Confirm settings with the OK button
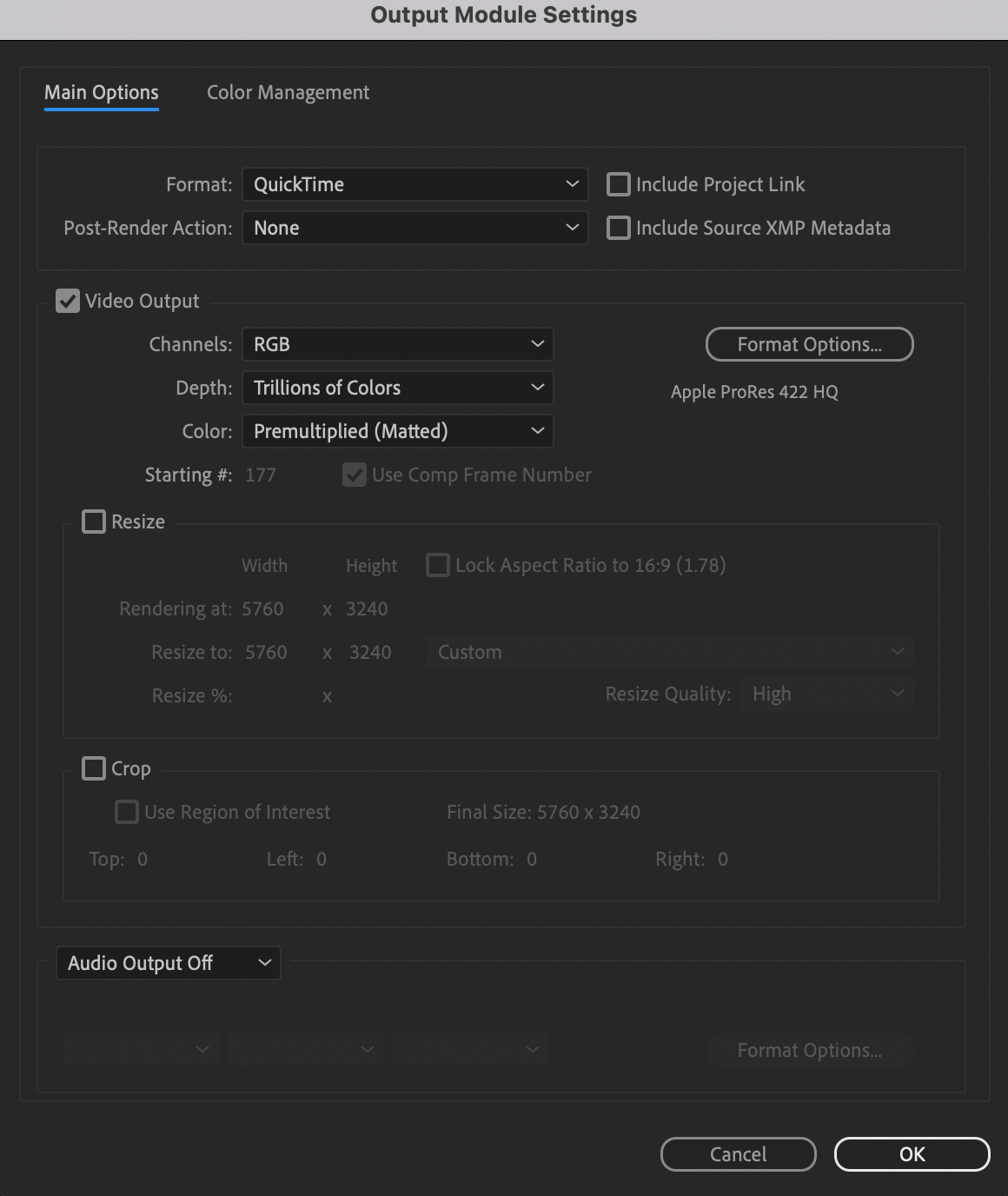Screen dimensions: 1008x1196 [912, 1154]
